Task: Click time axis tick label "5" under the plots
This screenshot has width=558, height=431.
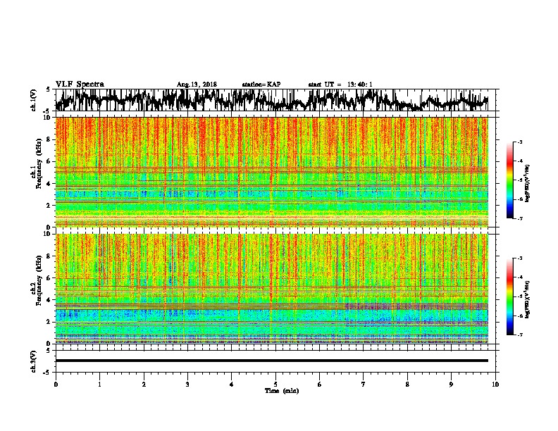Action: tap(275, 384)
